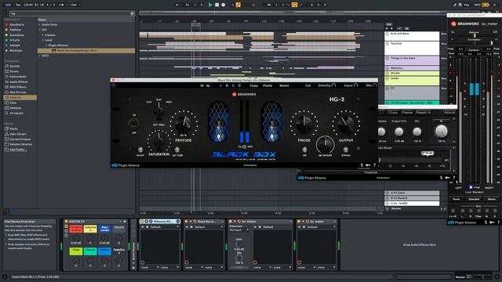Open the Audio Effects category

19,81
